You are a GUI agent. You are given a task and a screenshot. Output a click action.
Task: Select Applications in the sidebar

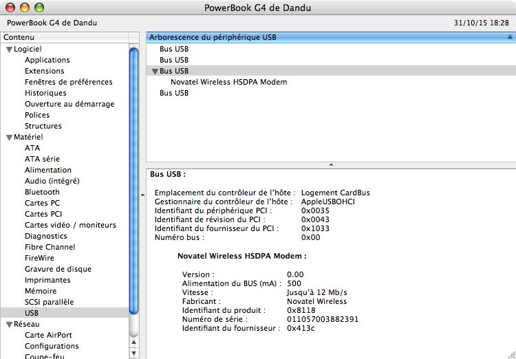[x=47, y=60]
